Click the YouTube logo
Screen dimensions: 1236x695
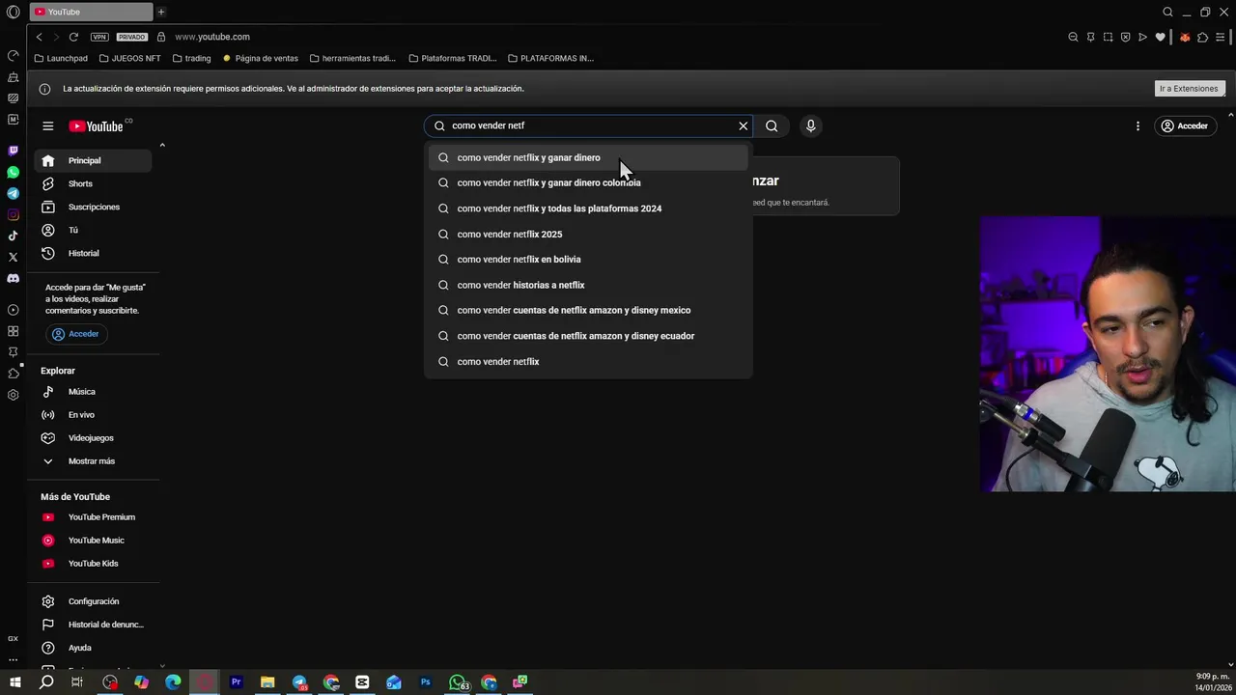tap(96, 125)
